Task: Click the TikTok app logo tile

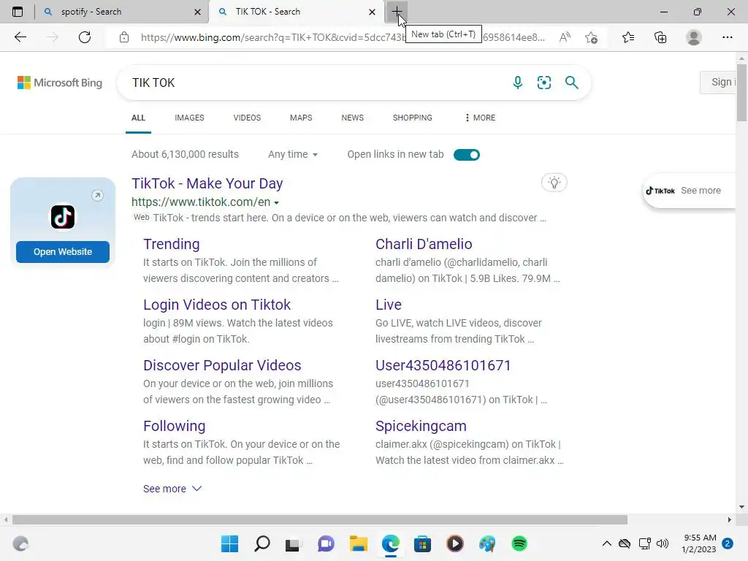Action: pos(63,217)
